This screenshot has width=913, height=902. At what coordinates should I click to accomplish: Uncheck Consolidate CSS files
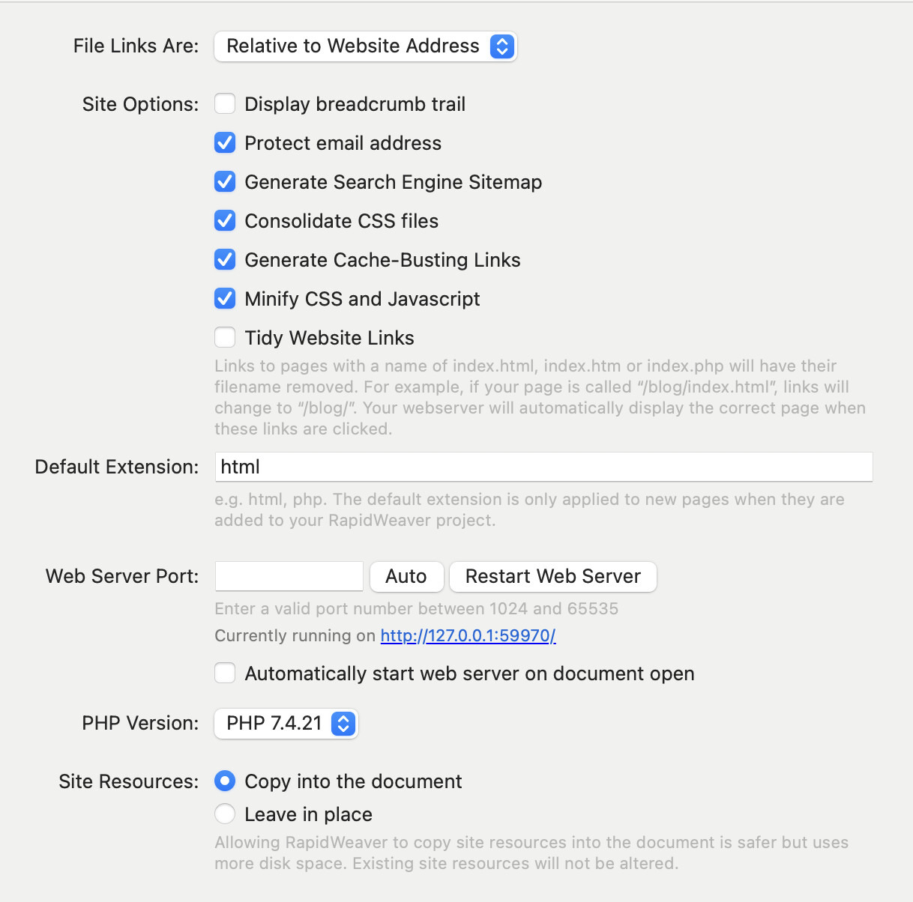click(225, 220)
